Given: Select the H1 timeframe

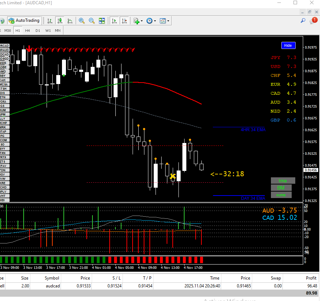Looking at the screenshot, I should click(18, 30).
